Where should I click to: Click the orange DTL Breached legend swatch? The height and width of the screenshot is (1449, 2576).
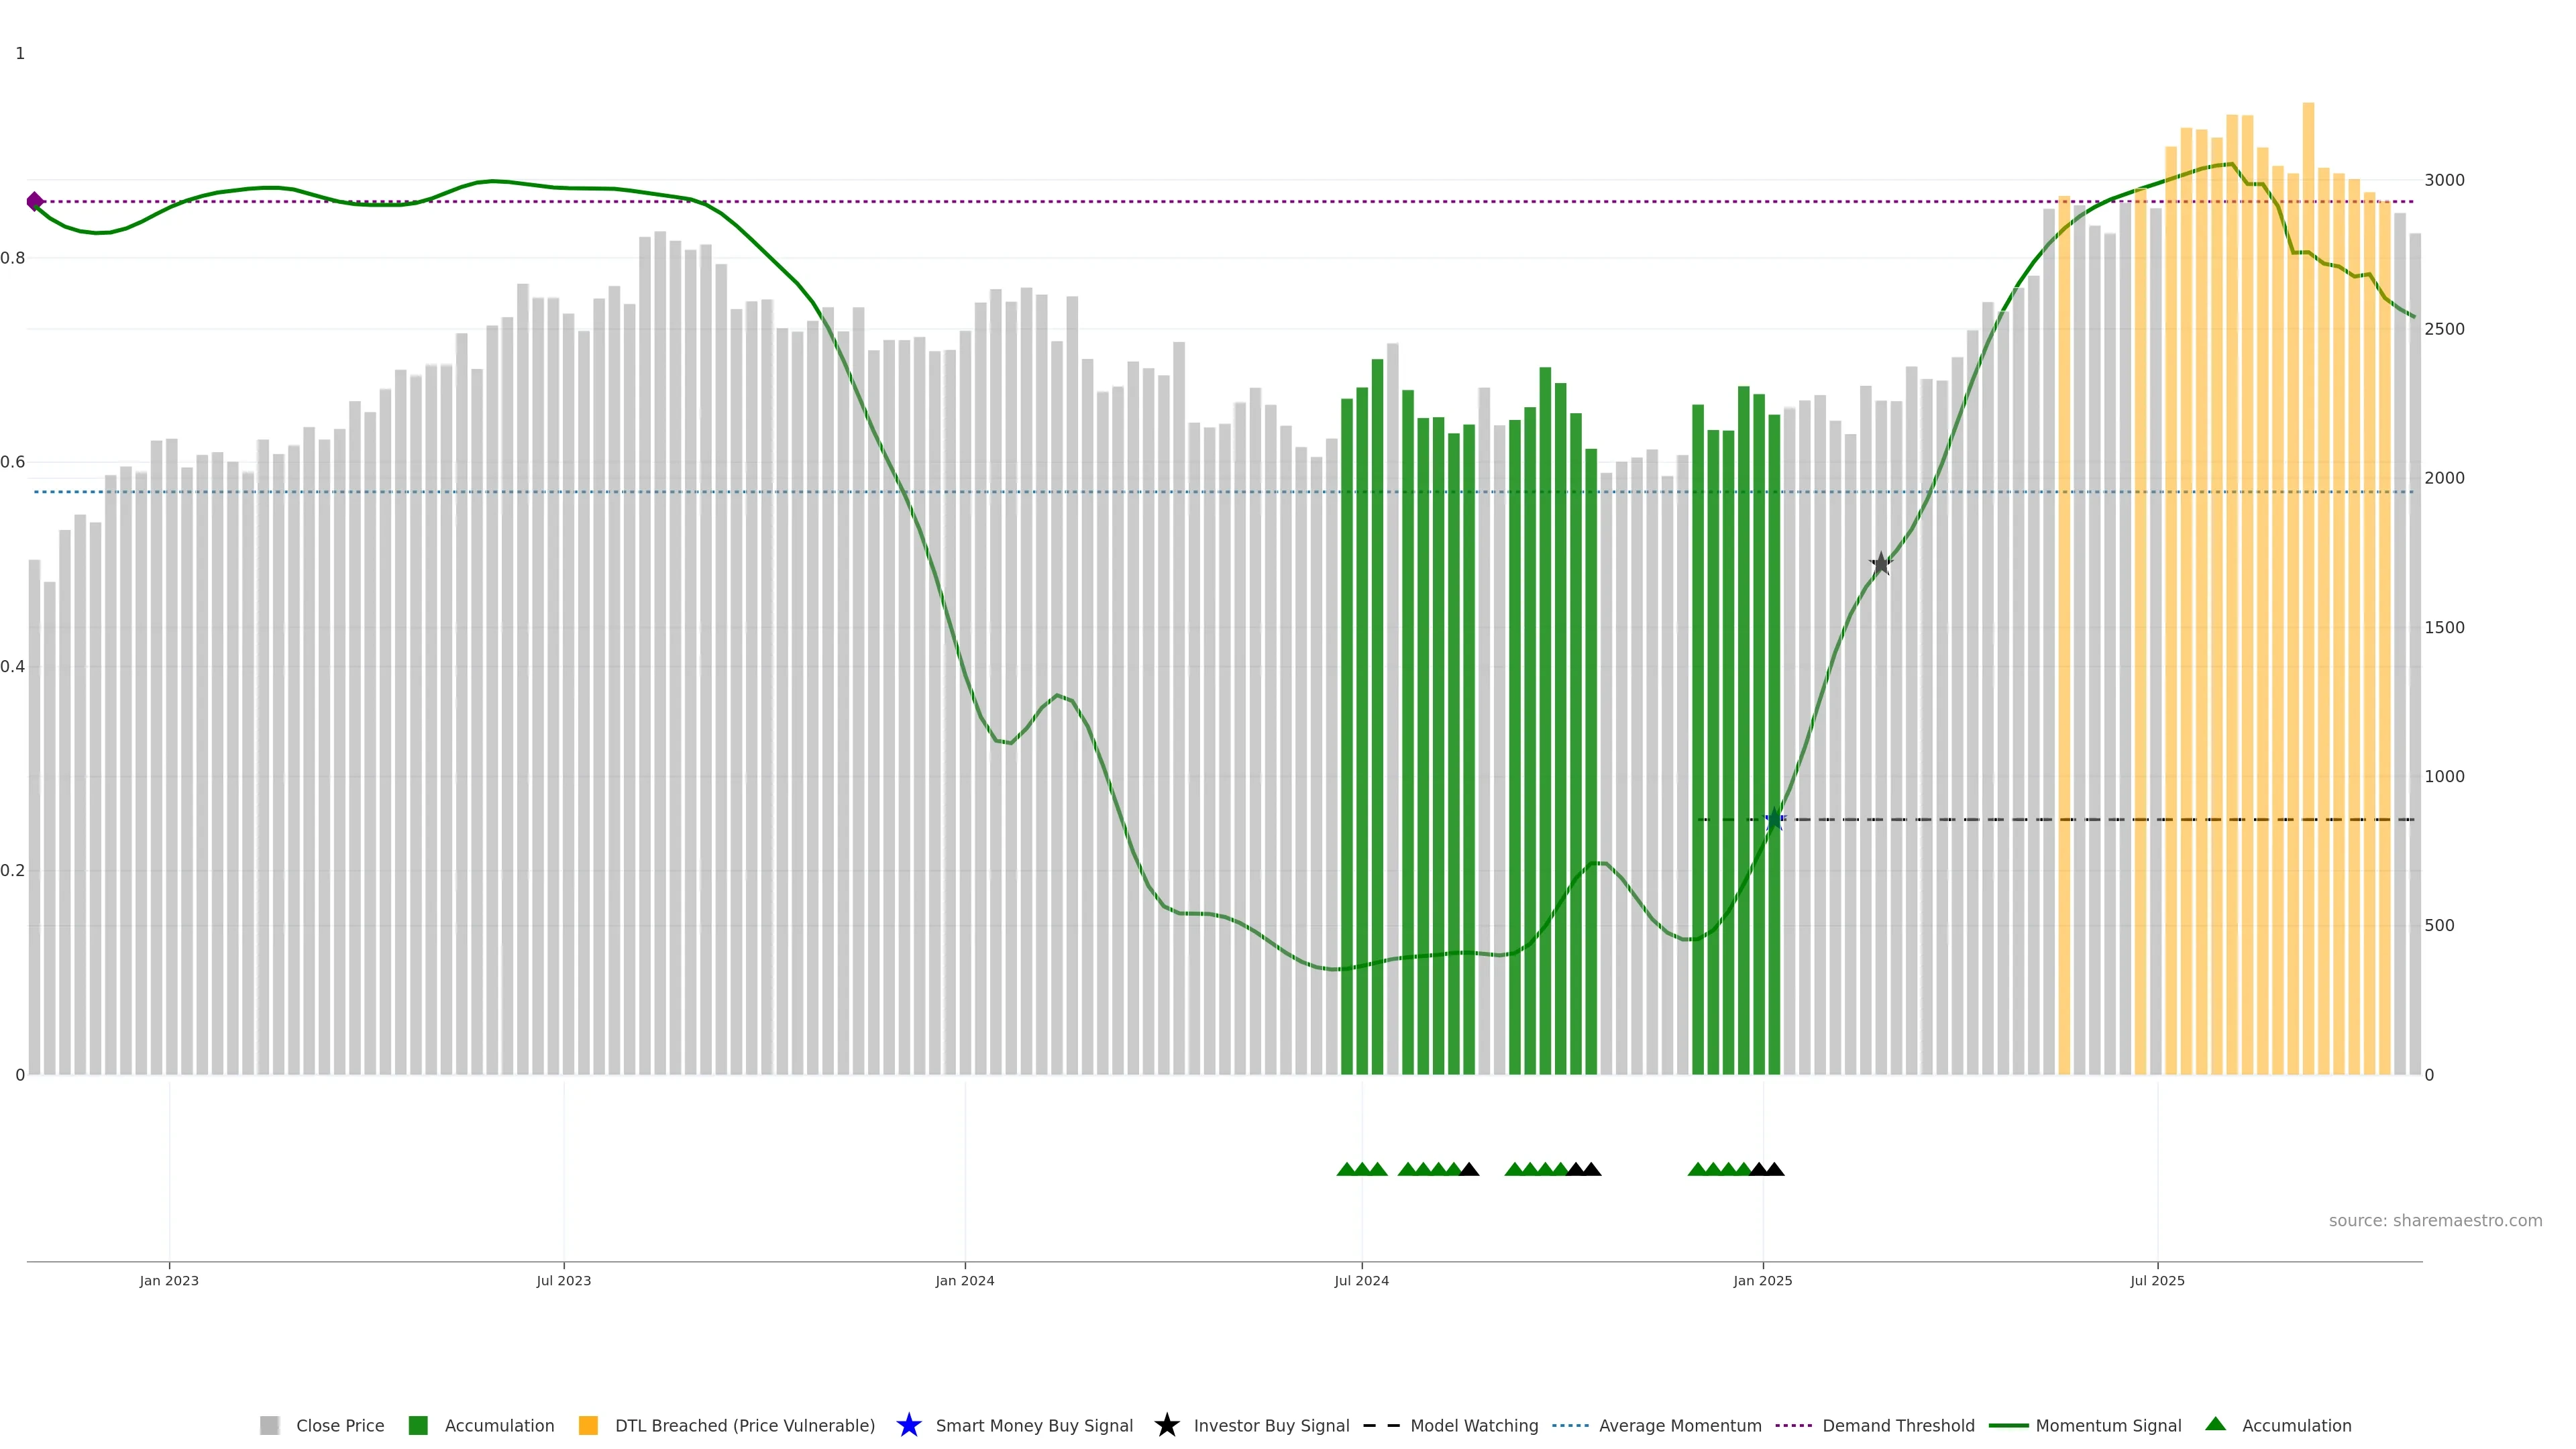point(588,1425)
